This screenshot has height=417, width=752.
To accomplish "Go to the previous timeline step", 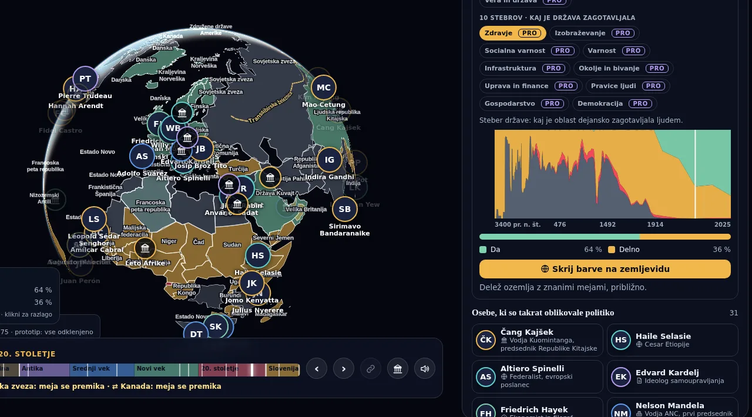I will [317, 369].
